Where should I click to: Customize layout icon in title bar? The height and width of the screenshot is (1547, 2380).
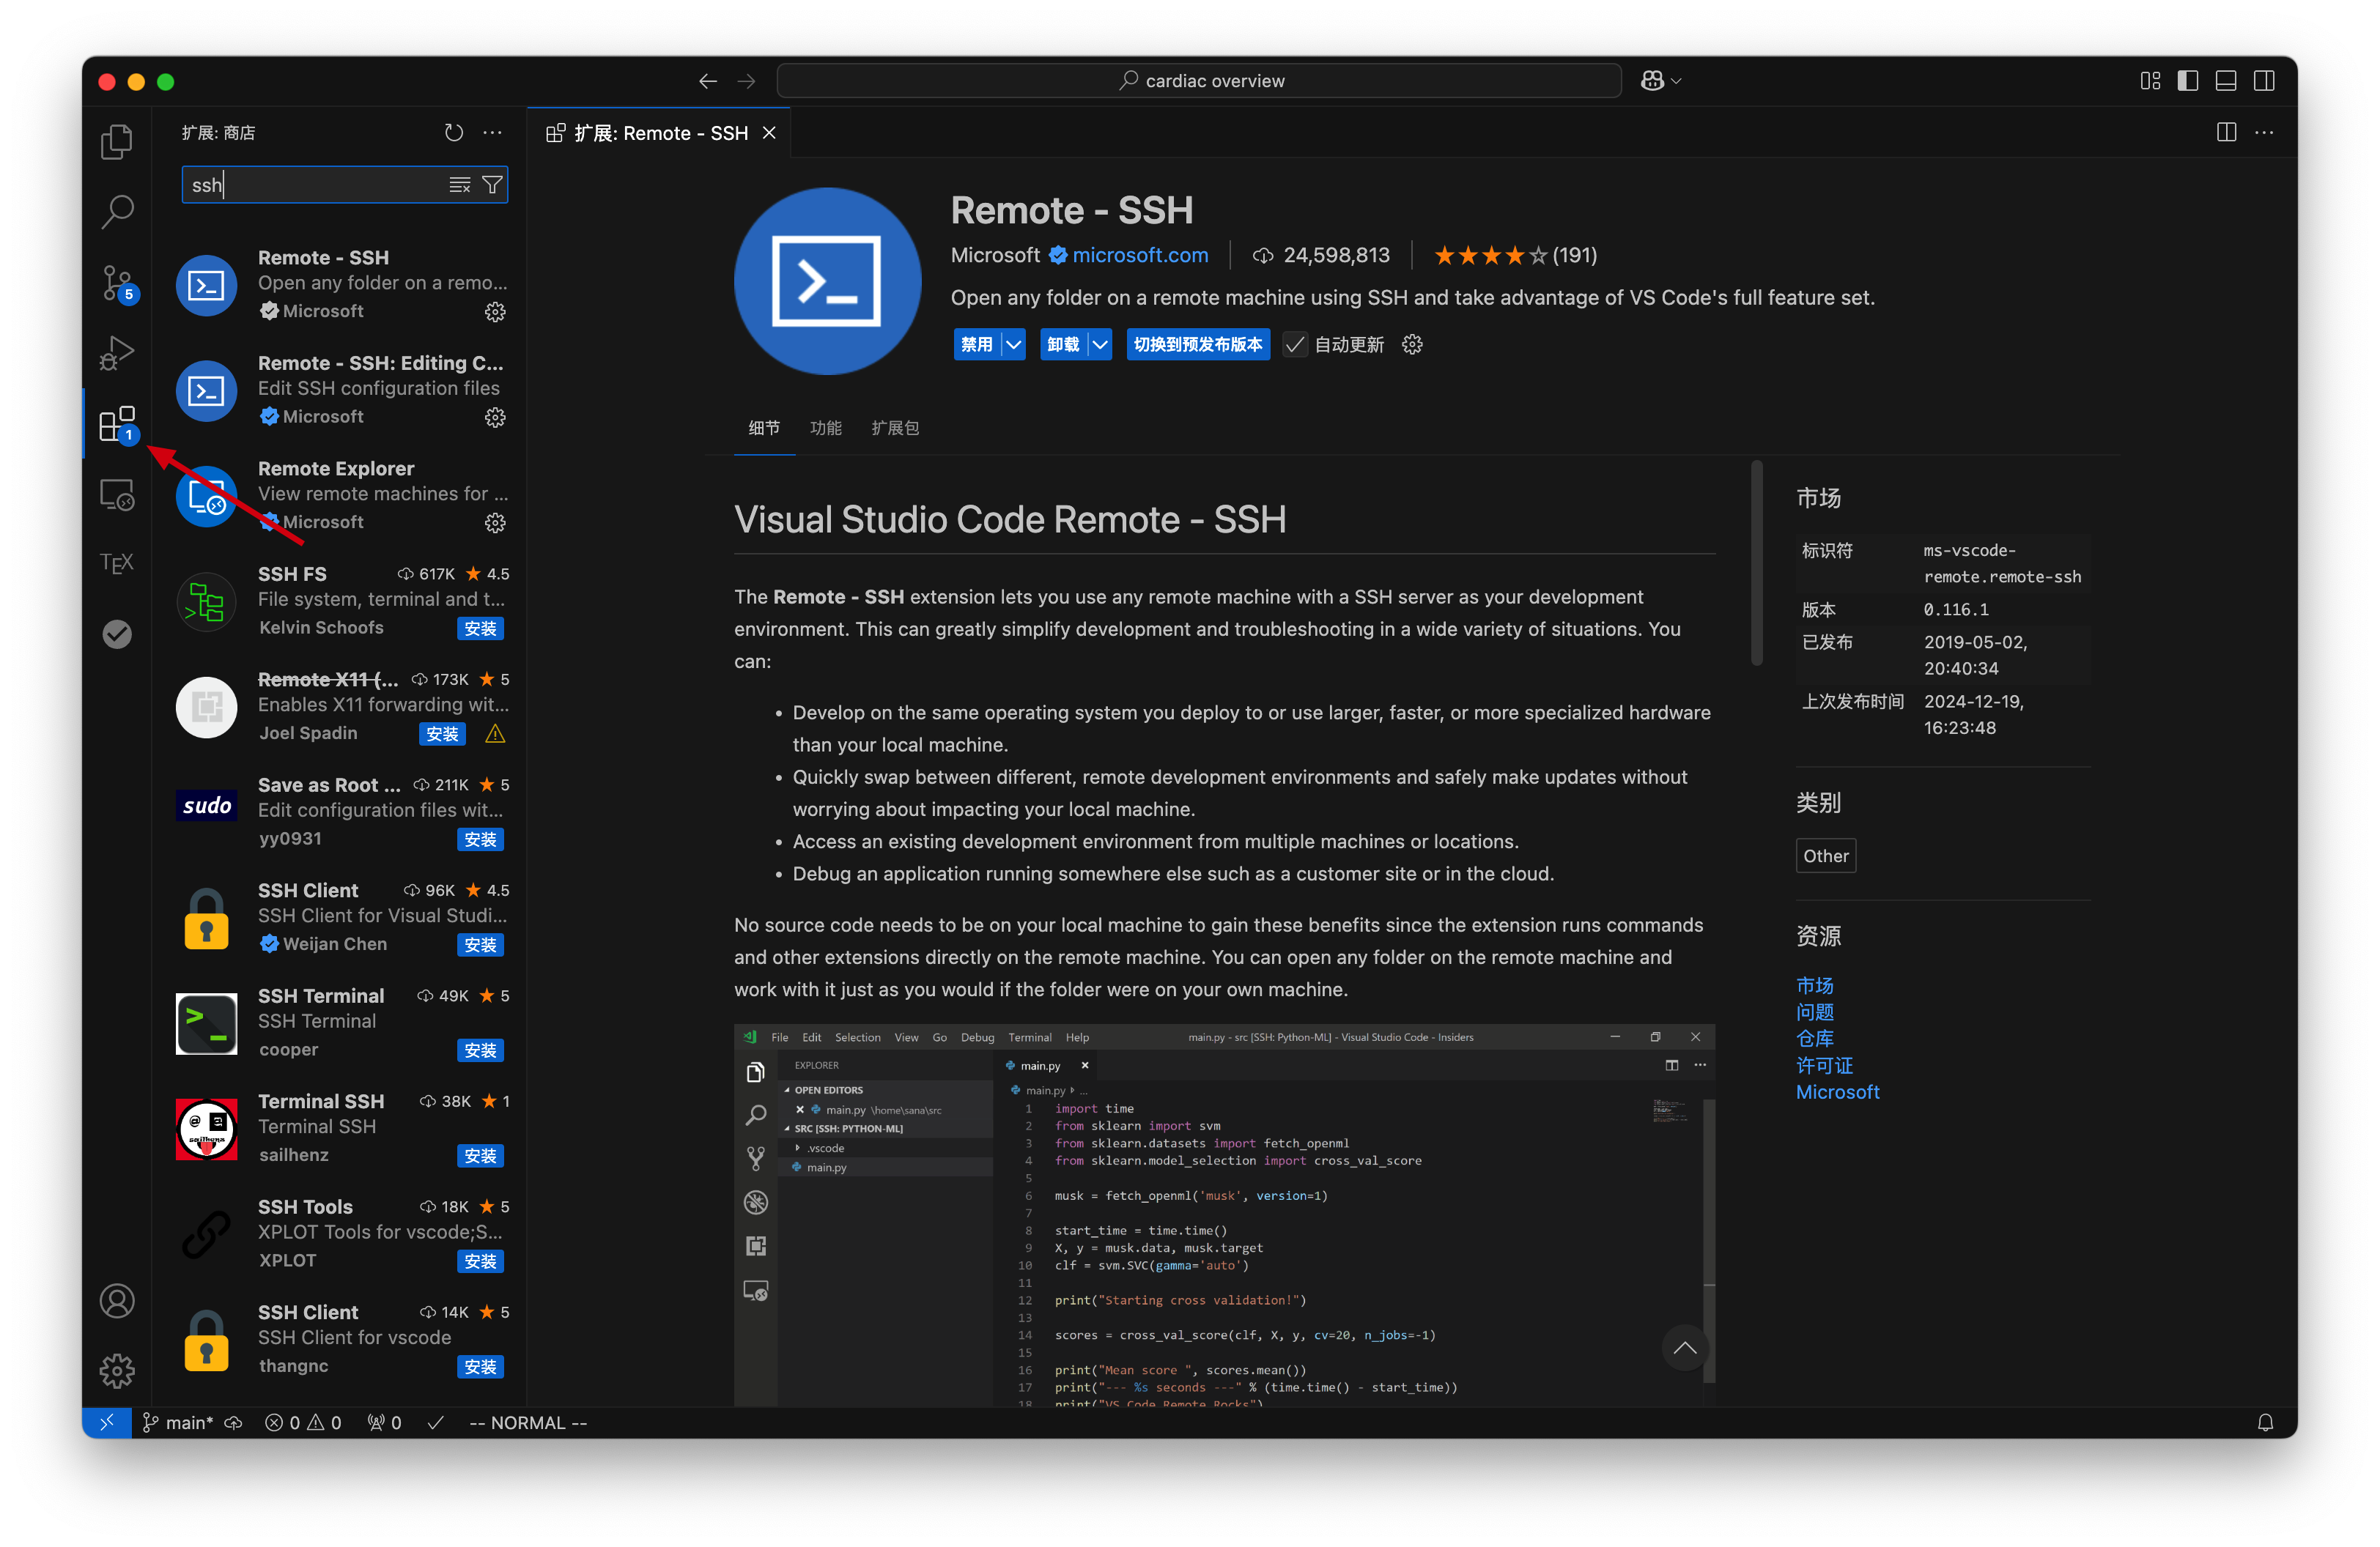pyautogui.click(x=2150, y=81)
